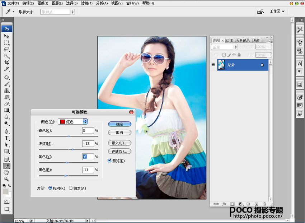This screenshot has height=223, width=305.
Task: Select the Zoom tool
Action: pos(6,178)
